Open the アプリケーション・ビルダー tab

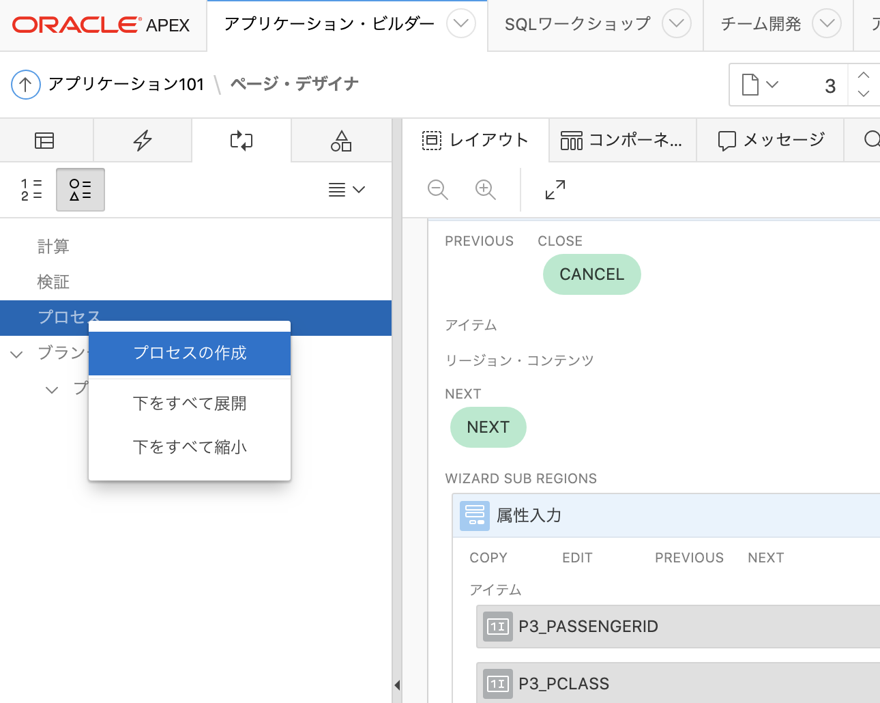coord(329,24)
